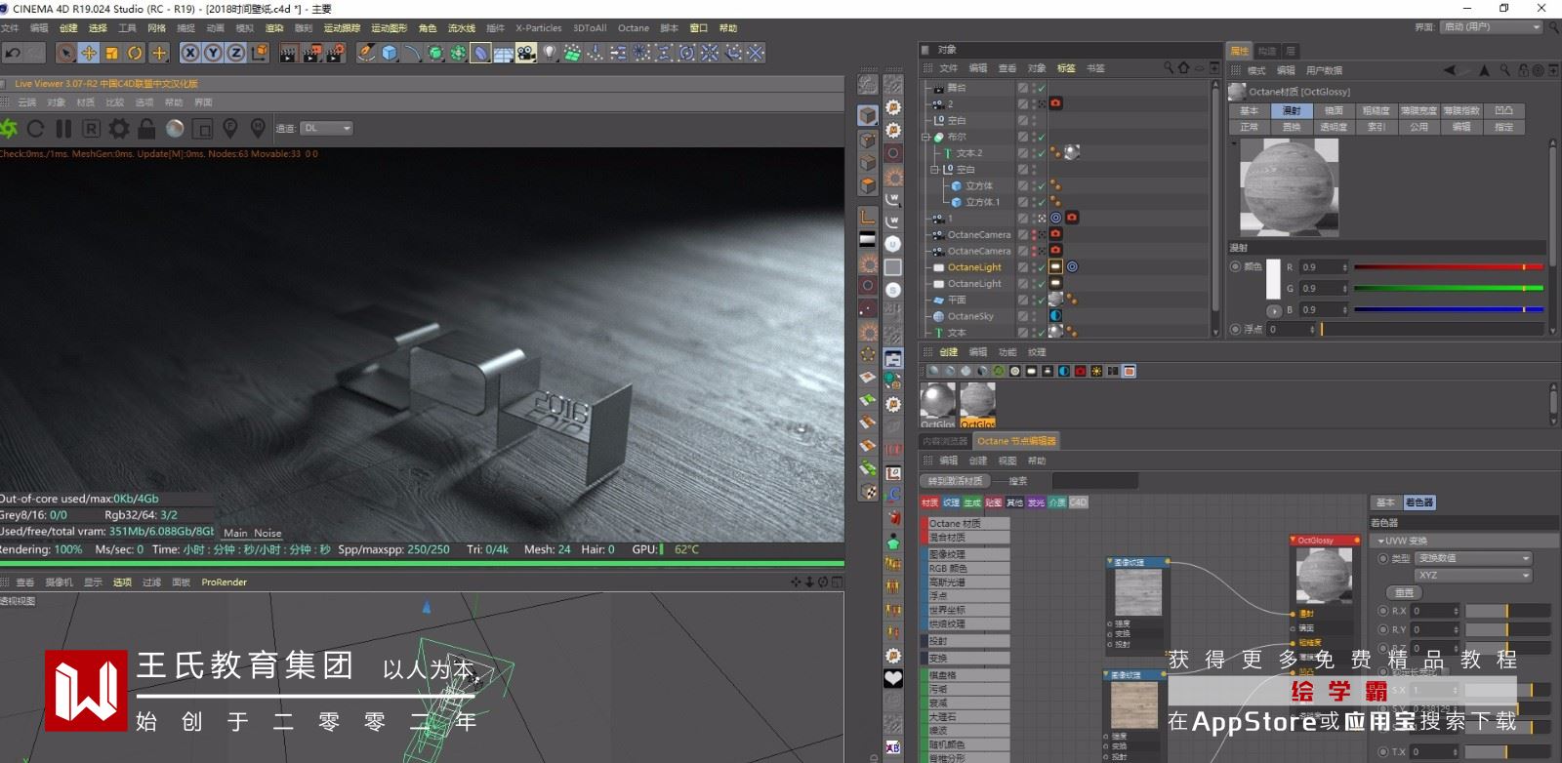
Task: Click the cube primitive icon in the toolbar
Action: [x=390, y=53]
